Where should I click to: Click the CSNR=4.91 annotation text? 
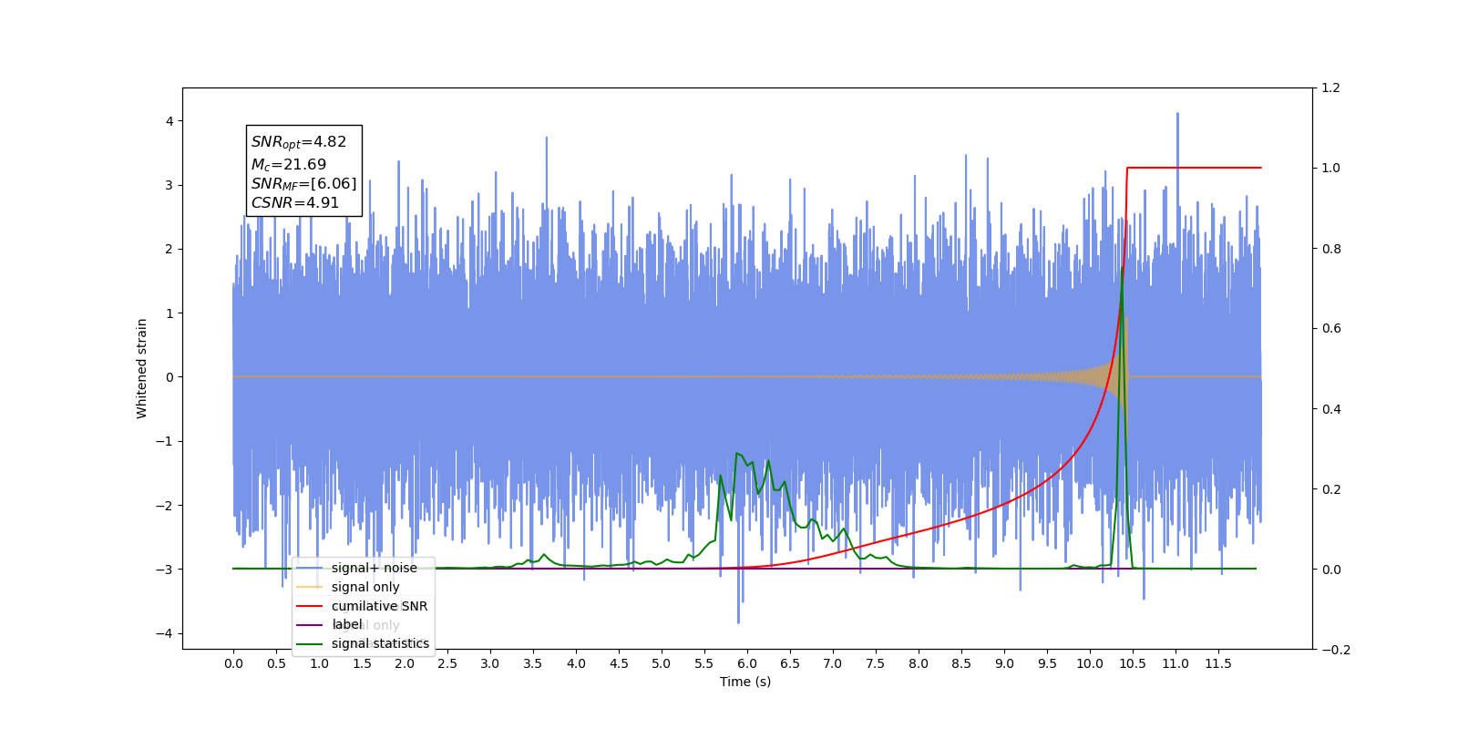[295, 202]
